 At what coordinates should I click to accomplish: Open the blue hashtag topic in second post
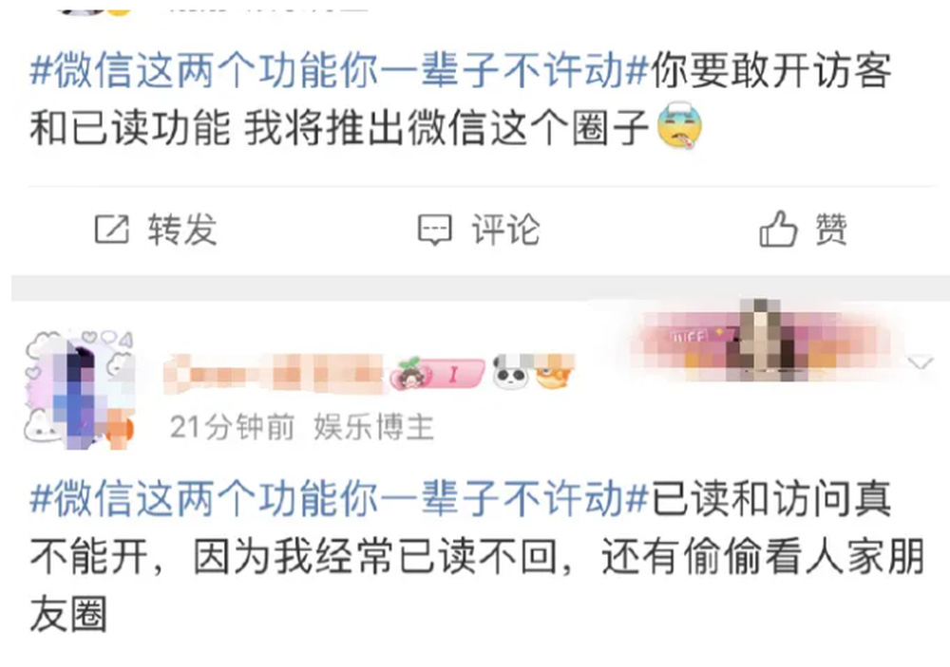[340, 499]
